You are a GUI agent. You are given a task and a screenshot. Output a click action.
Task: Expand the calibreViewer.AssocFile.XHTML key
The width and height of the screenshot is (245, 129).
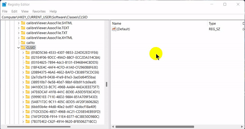click(19, 38)
